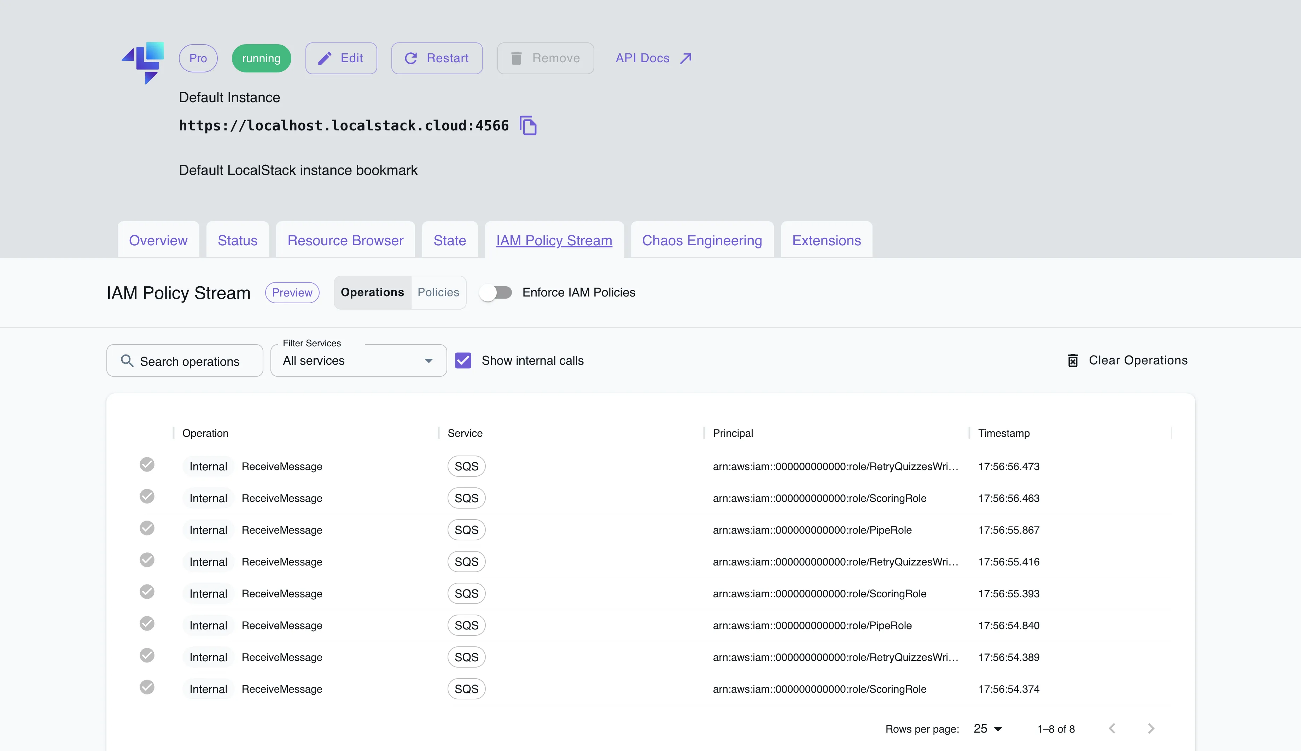This screenshot has height=751, width=1301.
Task: Enable Enforce IAM Policies
Action: [x=496, y=292]
